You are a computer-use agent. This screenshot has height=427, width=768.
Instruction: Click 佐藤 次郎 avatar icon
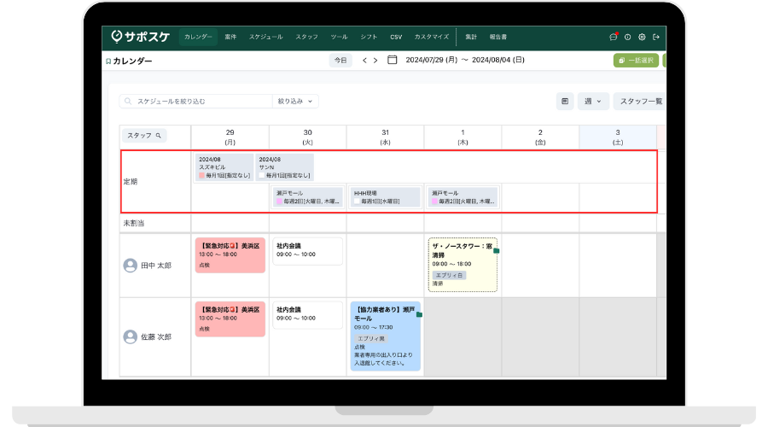point(130,336)
